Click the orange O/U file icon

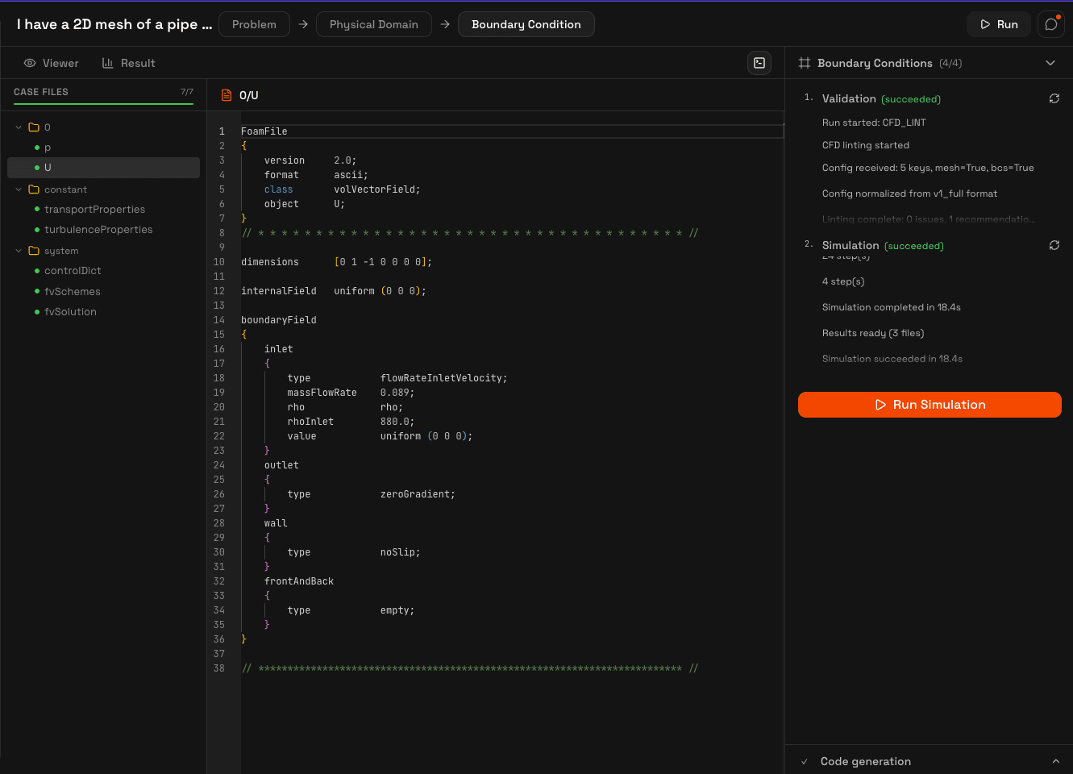coord(227,94)
